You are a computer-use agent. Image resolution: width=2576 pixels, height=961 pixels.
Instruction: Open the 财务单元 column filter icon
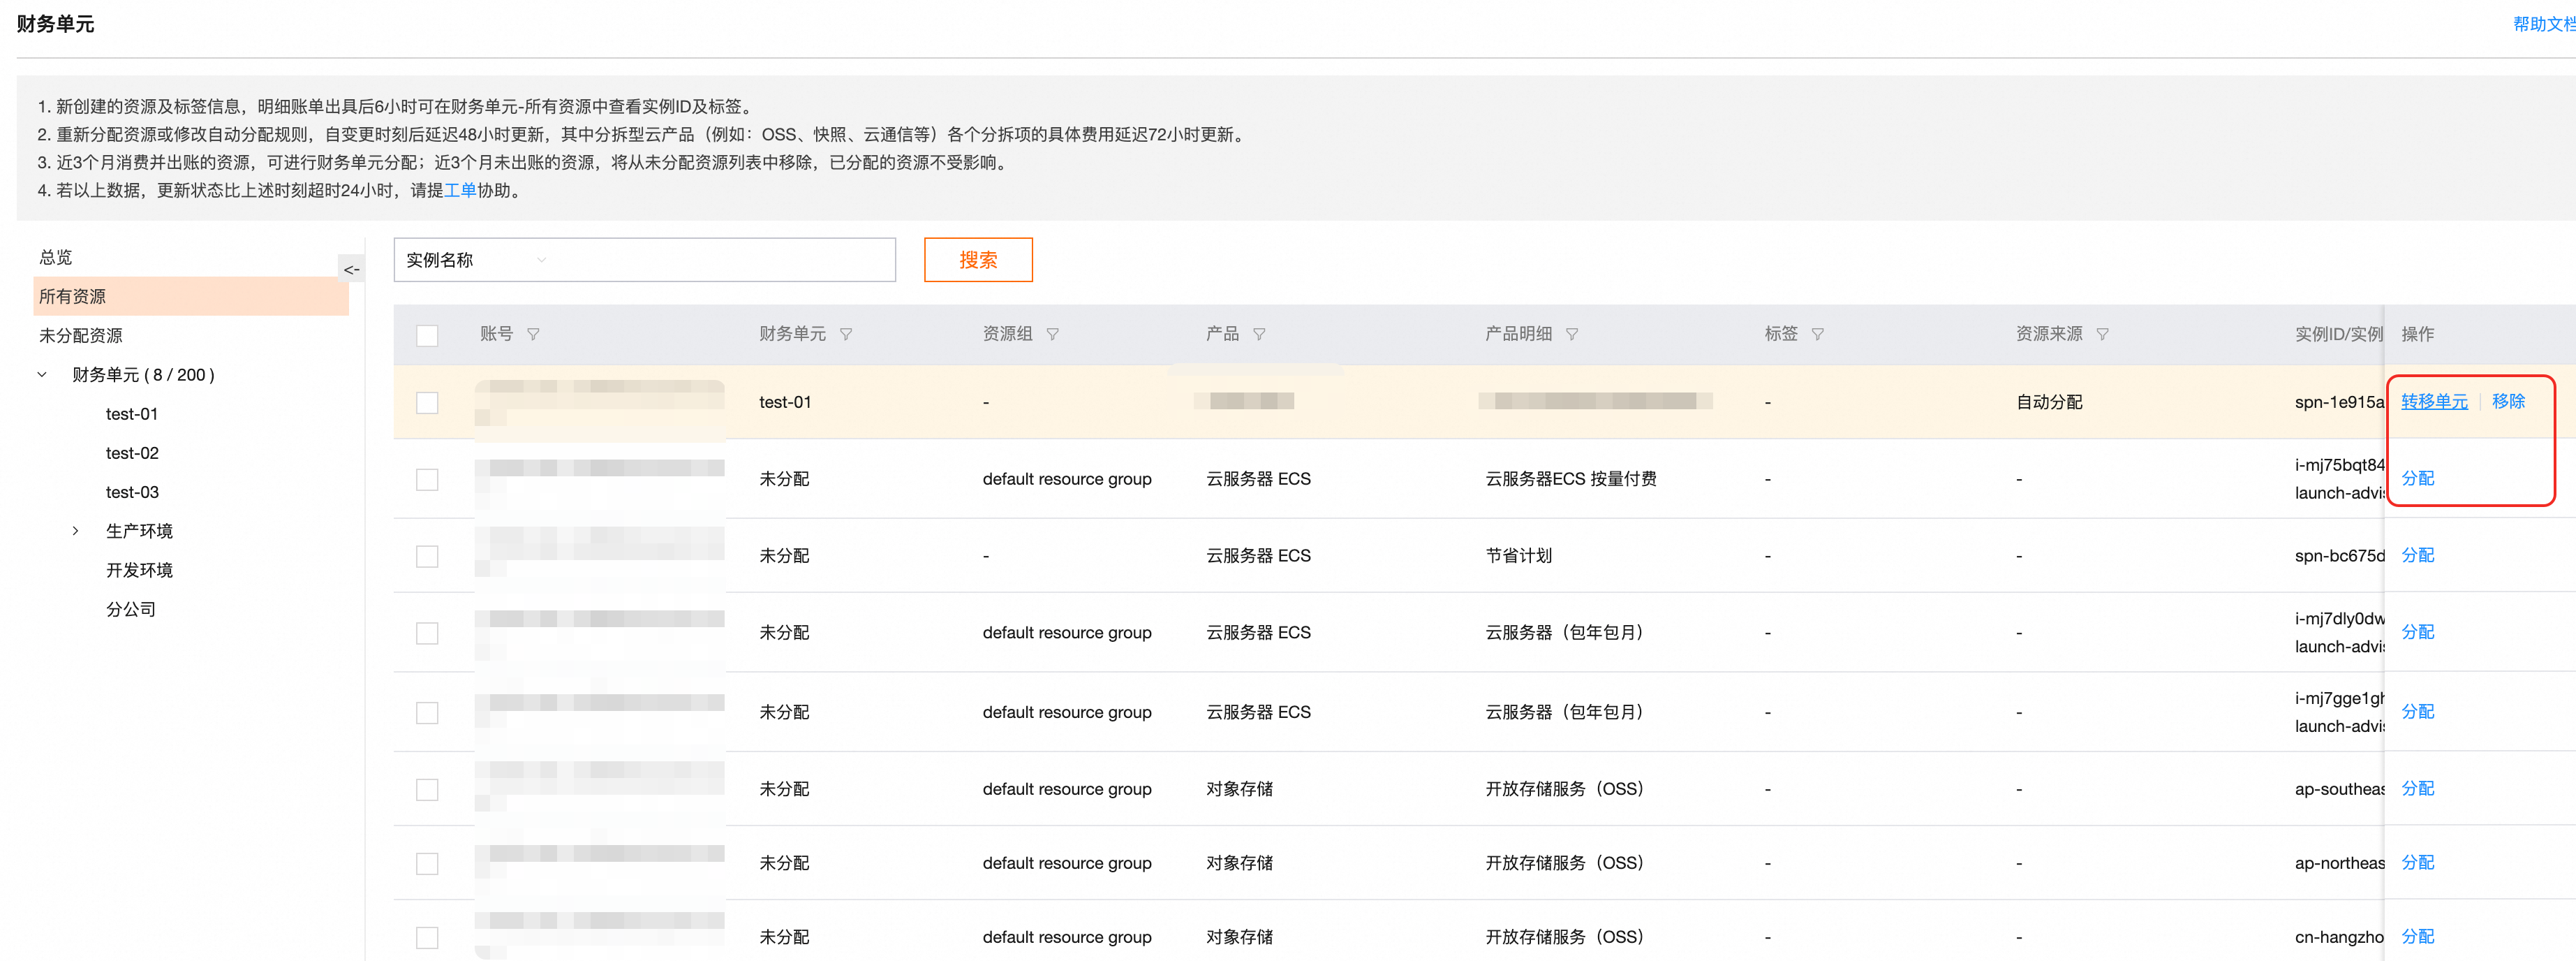coord(846,334)
